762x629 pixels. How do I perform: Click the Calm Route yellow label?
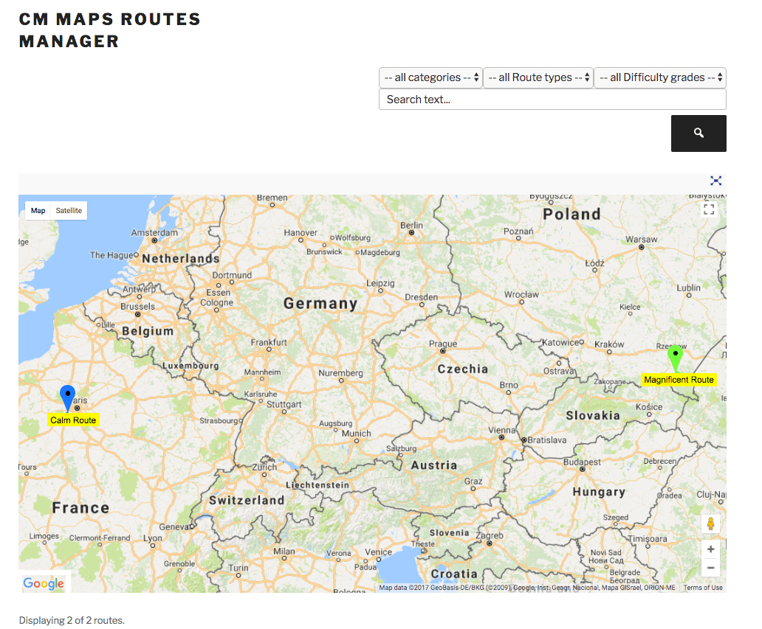click(73, 420)
